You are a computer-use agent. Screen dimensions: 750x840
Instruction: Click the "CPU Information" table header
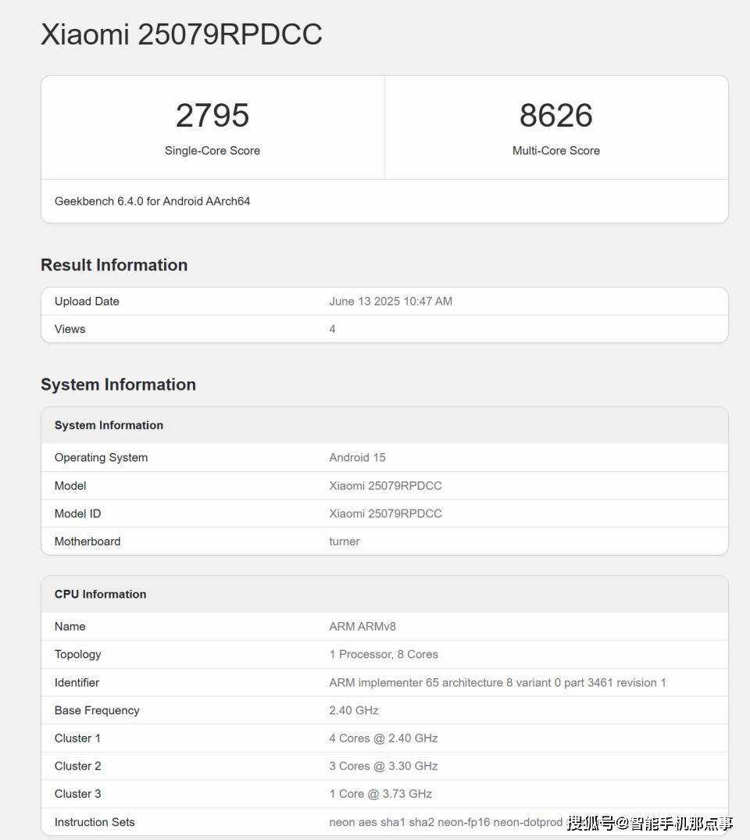coord(384,594)
